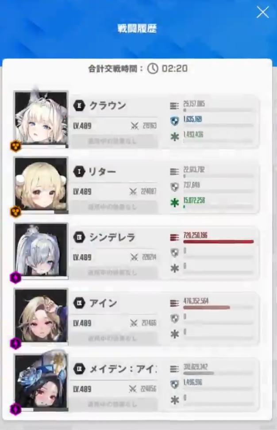Click シンデレラ's red damage bar
Screen dimensions: 277x430
218,242
